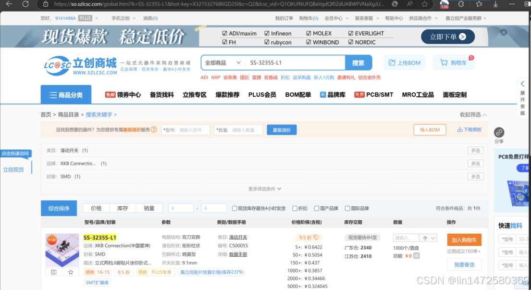Image resolution: width=531 pixels, height=290 pixels.
Task: Click the 分享 share link icon
Action: (x=499, y=132)
